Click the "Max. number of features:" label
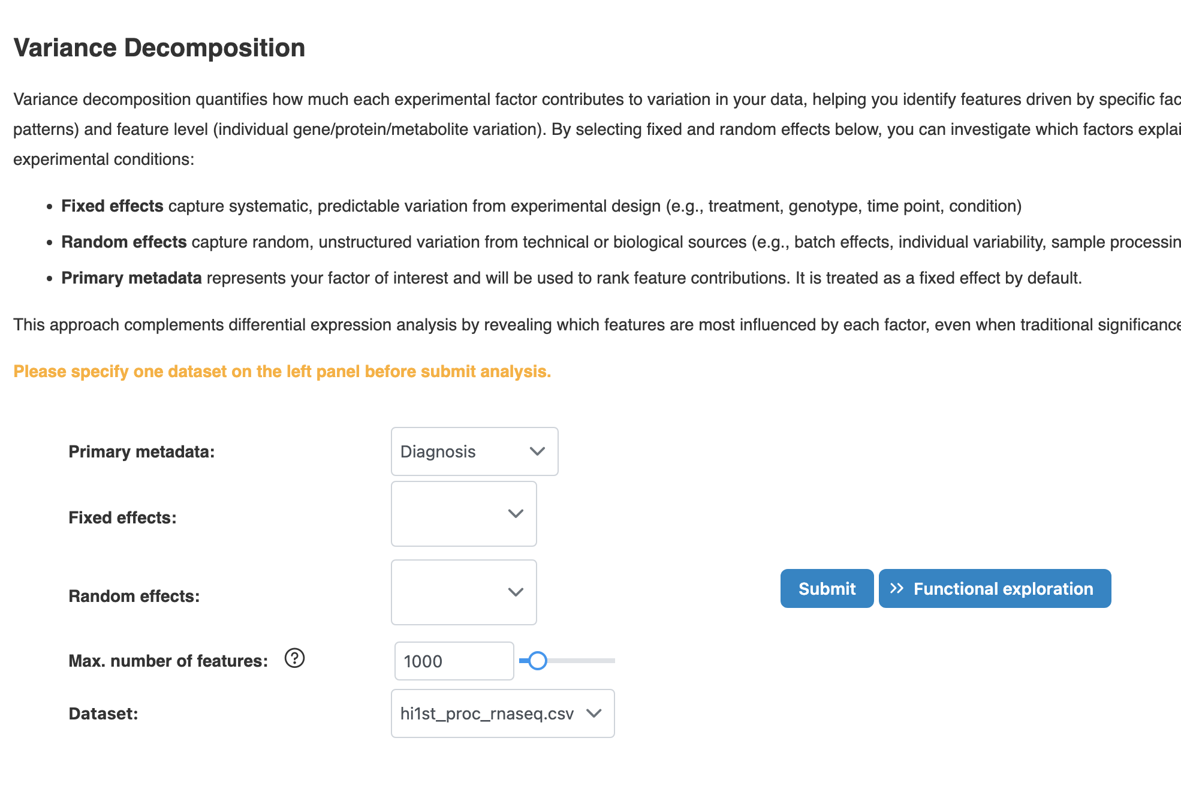 pyautogui.click(x=168, y=661)
